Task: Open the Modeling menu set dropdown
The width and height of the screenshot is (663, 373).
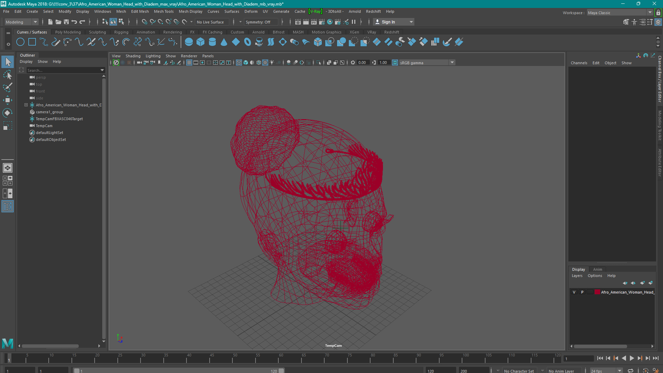Action: click(x=21, y=22)
